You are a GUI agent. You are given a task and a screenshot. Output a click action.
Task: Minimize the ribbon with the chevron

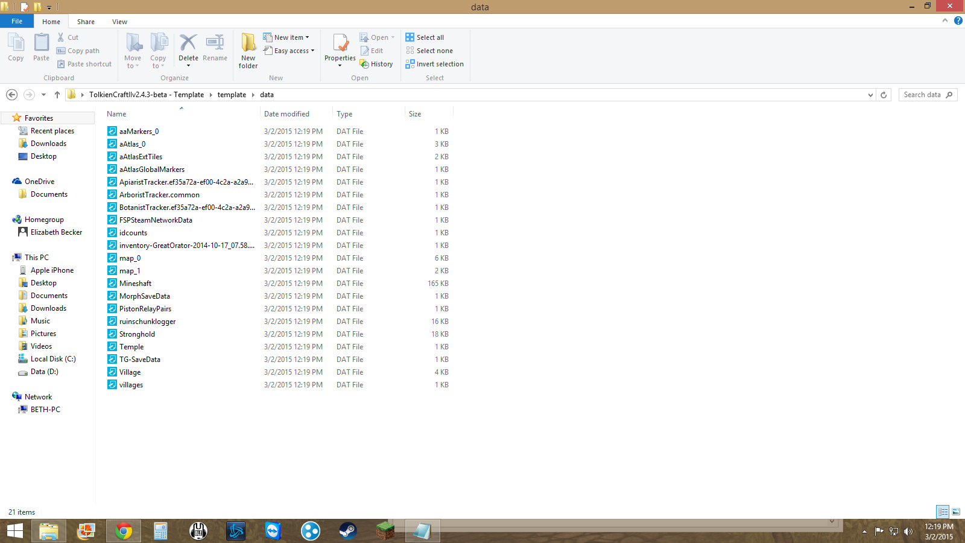click(945, 21)
